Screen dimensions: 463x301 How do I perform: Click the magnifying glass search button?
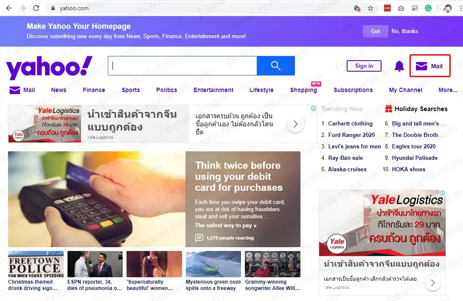coord(276,66)
